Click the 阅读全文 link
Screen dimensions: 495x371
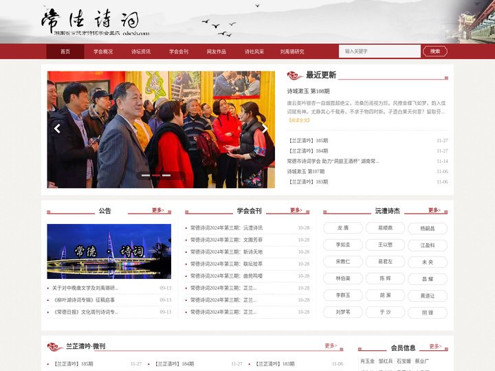point(299,120)
